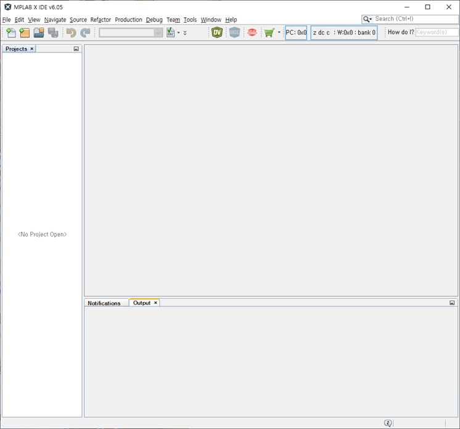460x429 pixels.
Task: Minimize the MPLAB X IDE window
Action: (407, 7)
